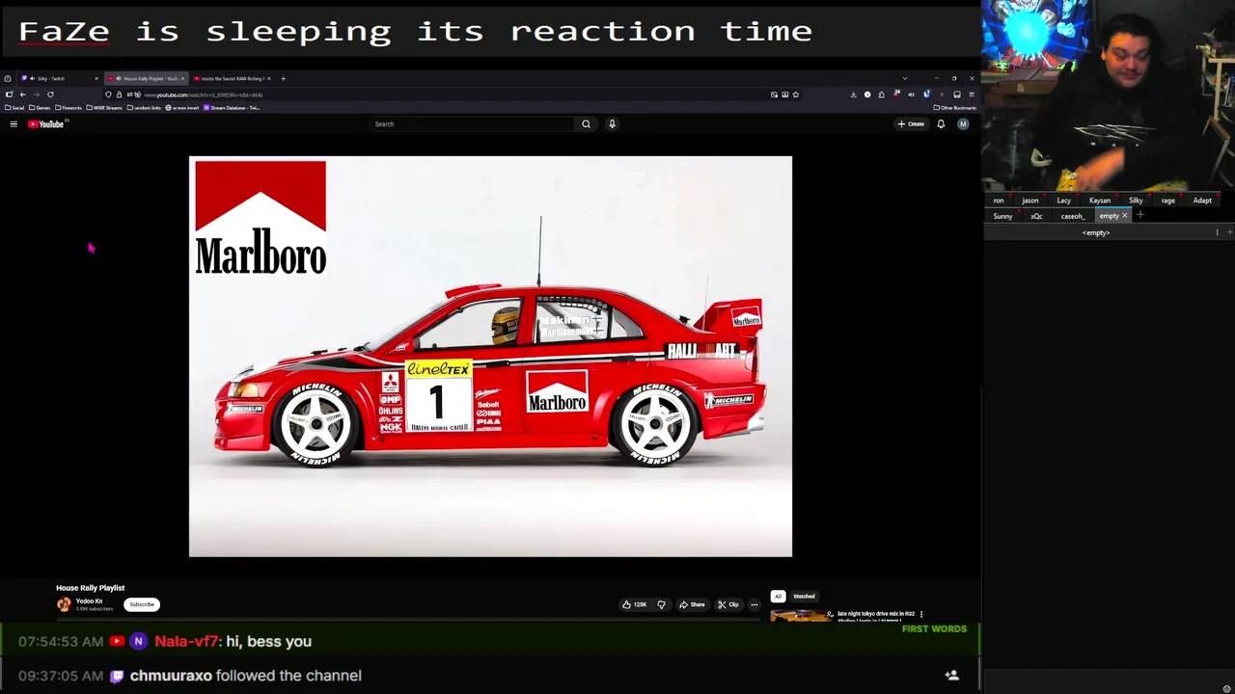Viewport: 1235px width, 694px height.
Task: Open a new browser tab
Action: pyautogui.click(x=283, y=78)
